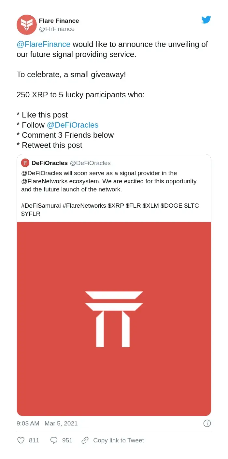
Task: Click the DeFiOracles red avatar icon
Action: (26, 162)
